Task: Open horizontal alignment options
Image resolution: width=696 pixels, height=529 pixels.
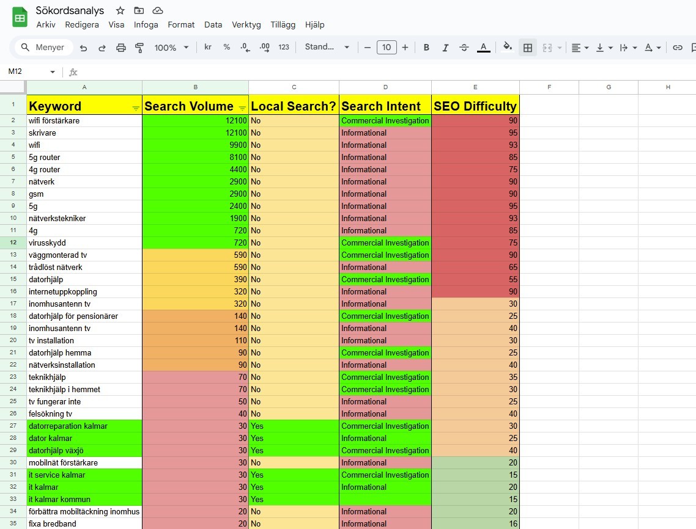Action: click(580, 48)
